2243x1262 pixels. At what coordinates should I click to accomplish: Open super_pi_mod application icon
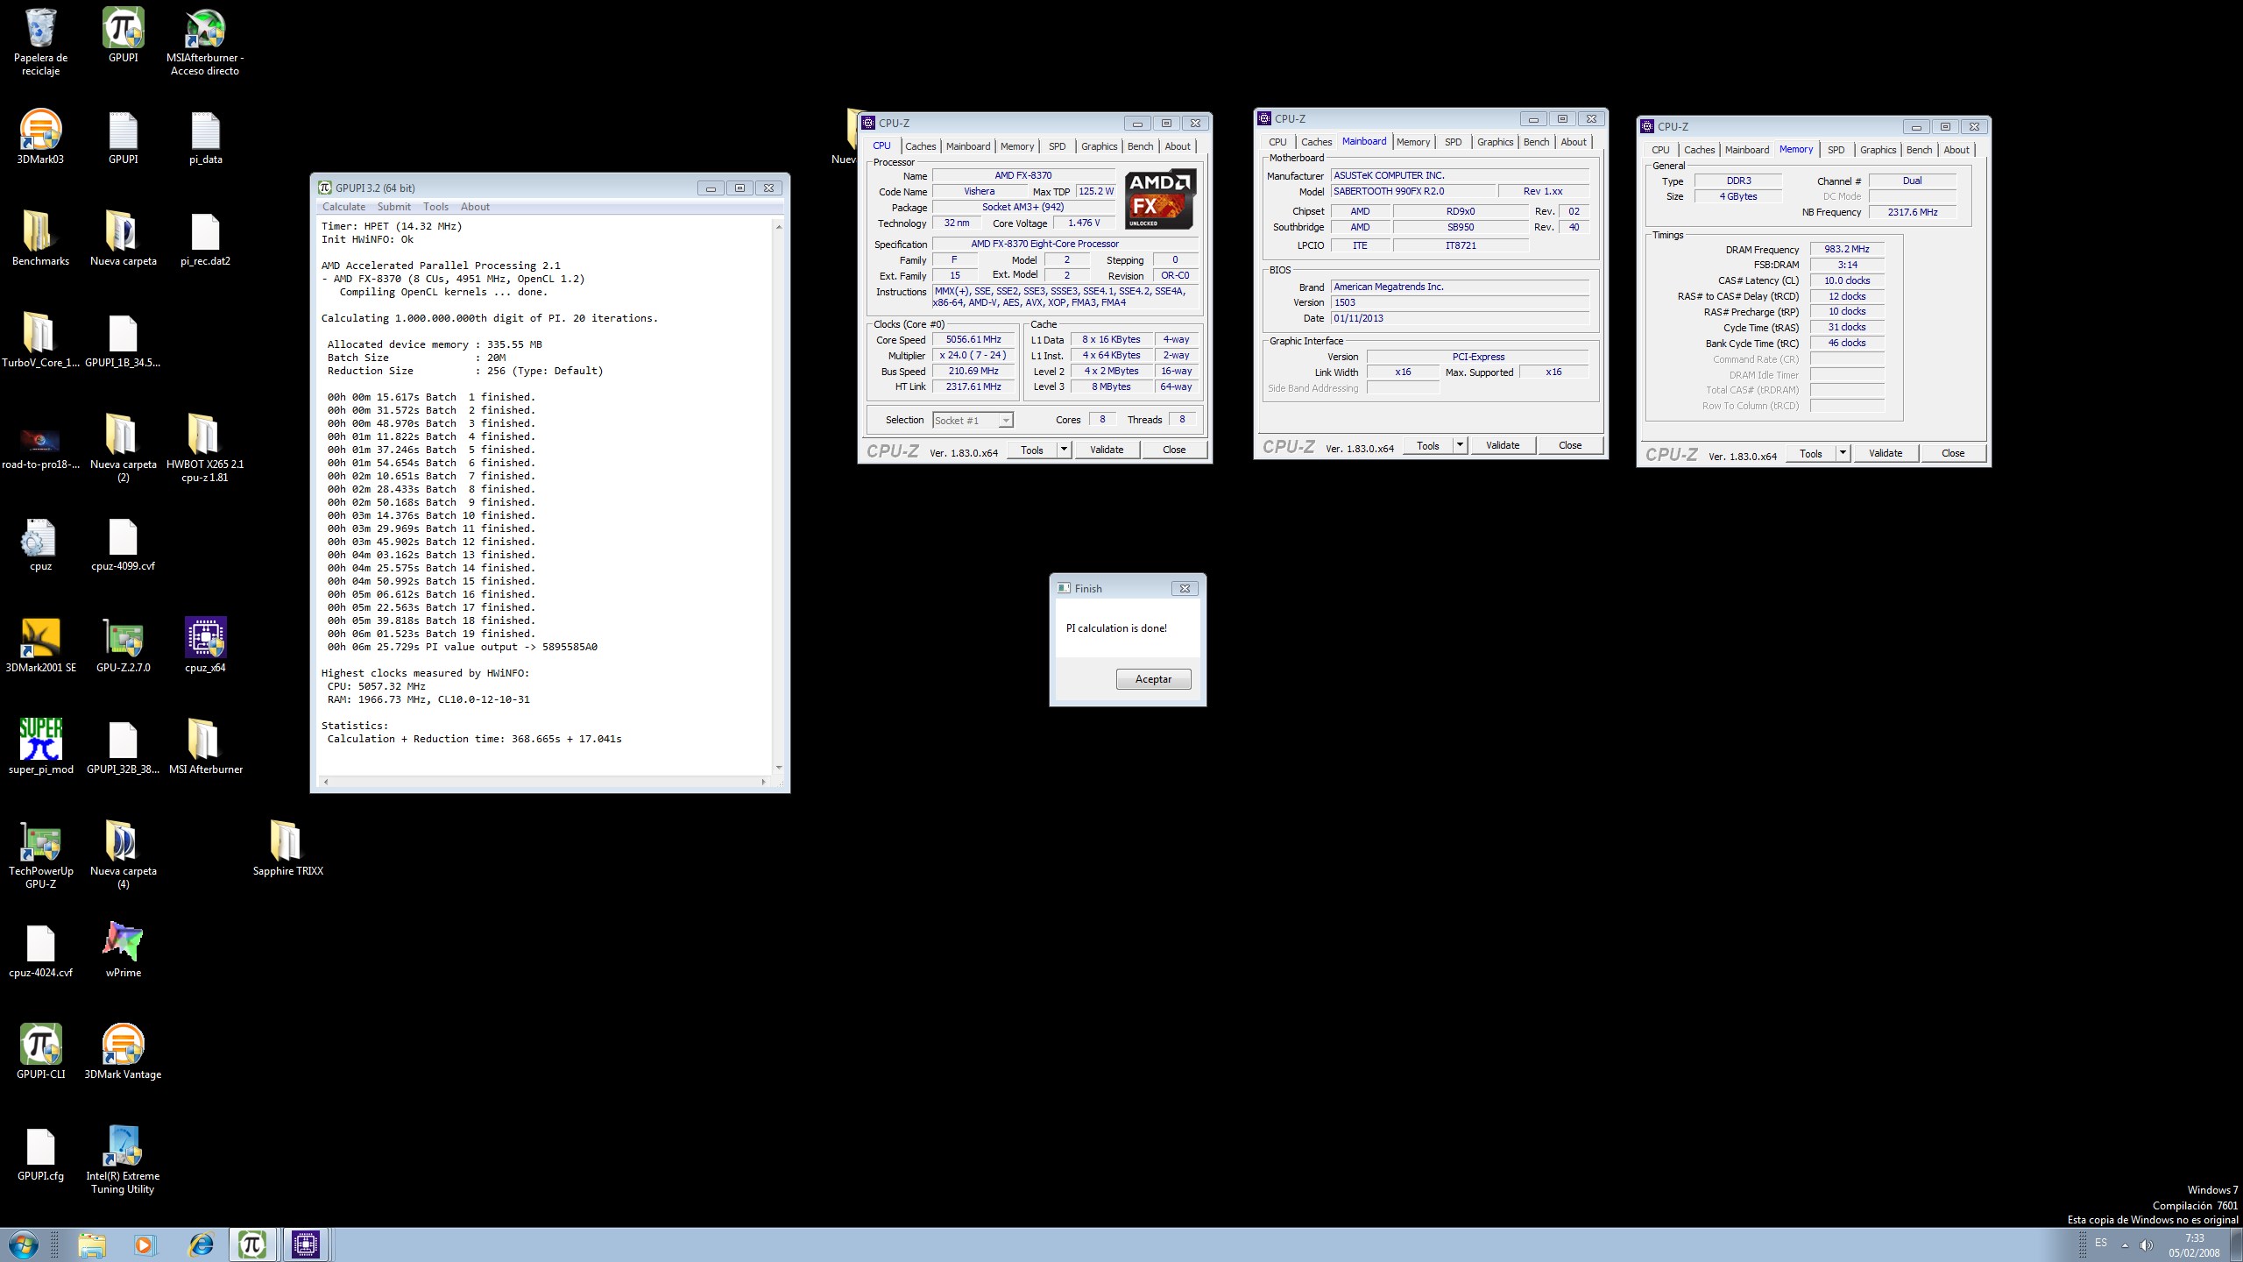40,747
